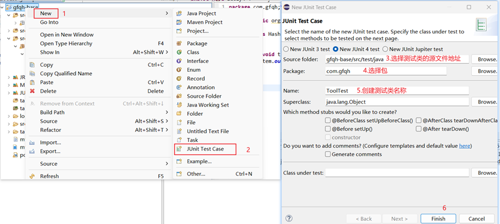Expand the Build Path submenu arrow
The width and height of the screenshot is (500, 224).
pos(166,112)
